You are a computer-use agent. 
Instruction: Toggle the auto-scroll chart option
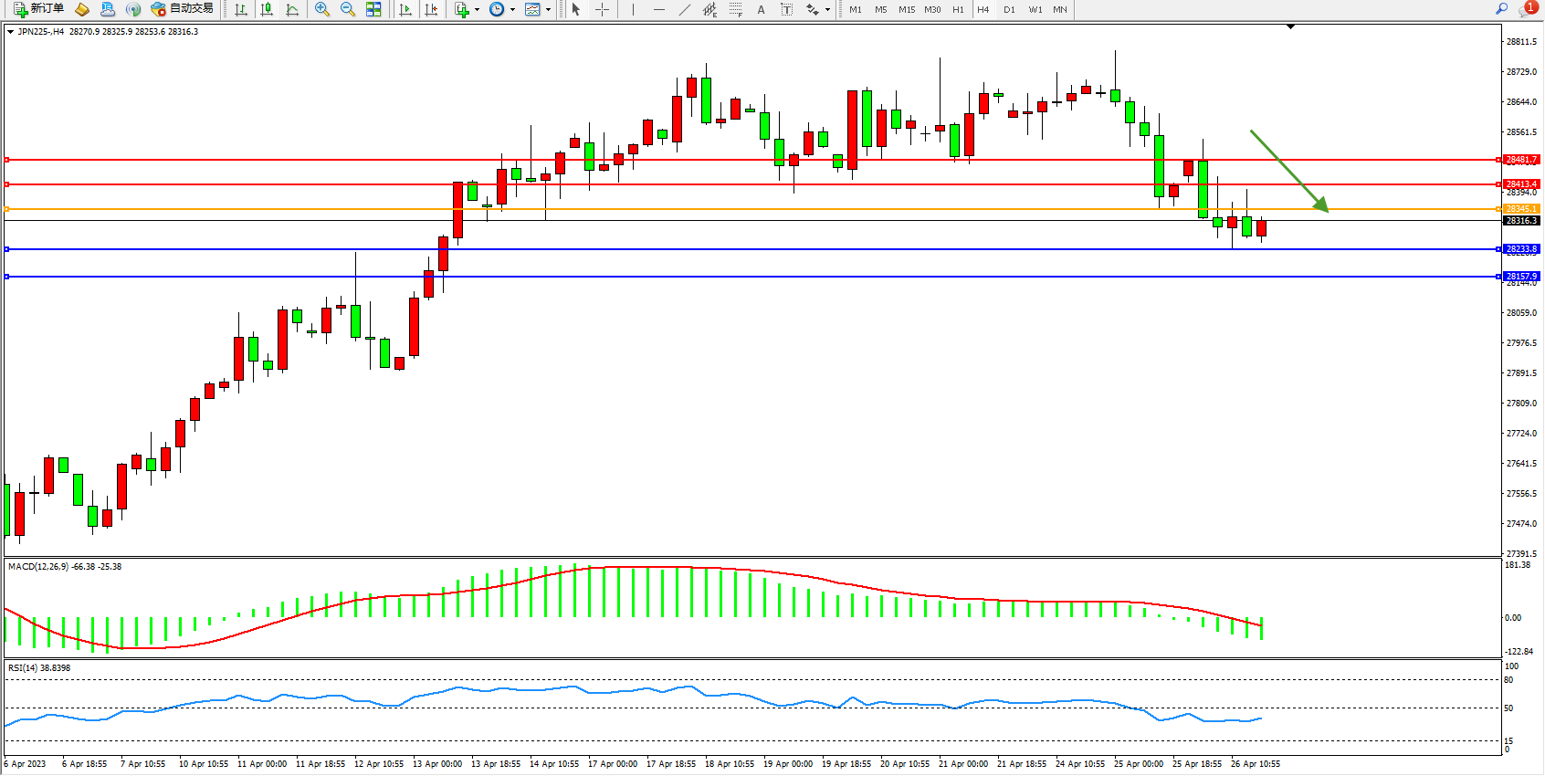point(405,9)
